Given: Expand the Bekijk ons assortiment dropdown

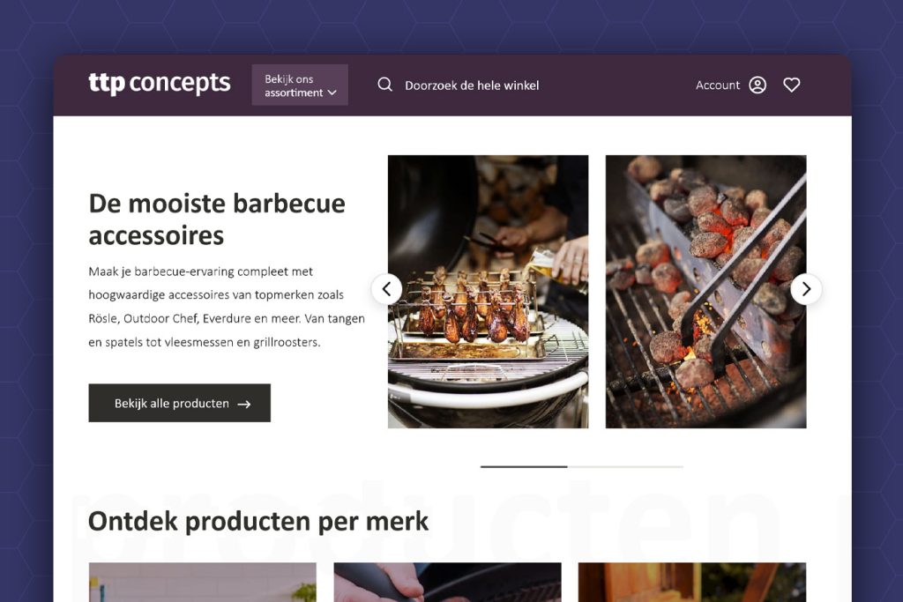Looking at the screenshot, I should pyautogui.click(x=300, y=85).
